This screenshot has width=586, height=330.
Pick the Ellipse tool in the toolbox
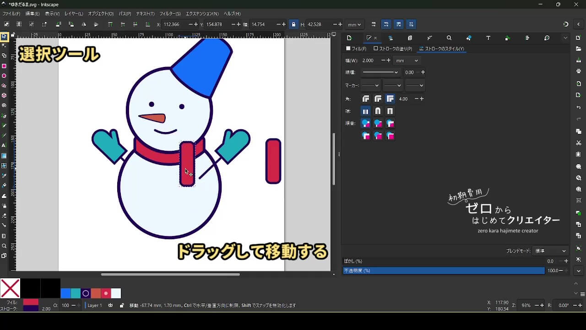pos(4,76)
